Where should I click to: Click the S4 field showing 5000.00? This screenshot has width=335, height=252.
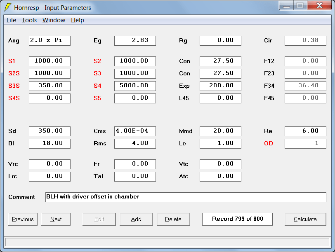point(135,86)
